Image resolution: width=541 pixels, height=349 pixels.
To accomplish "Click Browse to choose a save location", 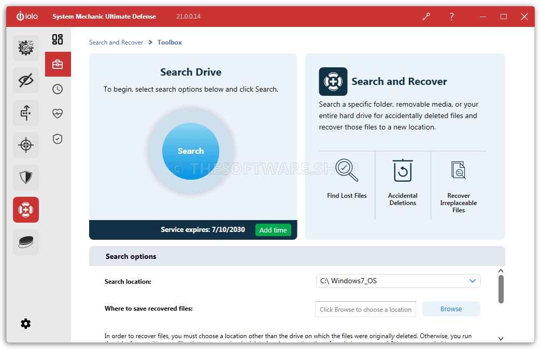I will tap(451, 309).
